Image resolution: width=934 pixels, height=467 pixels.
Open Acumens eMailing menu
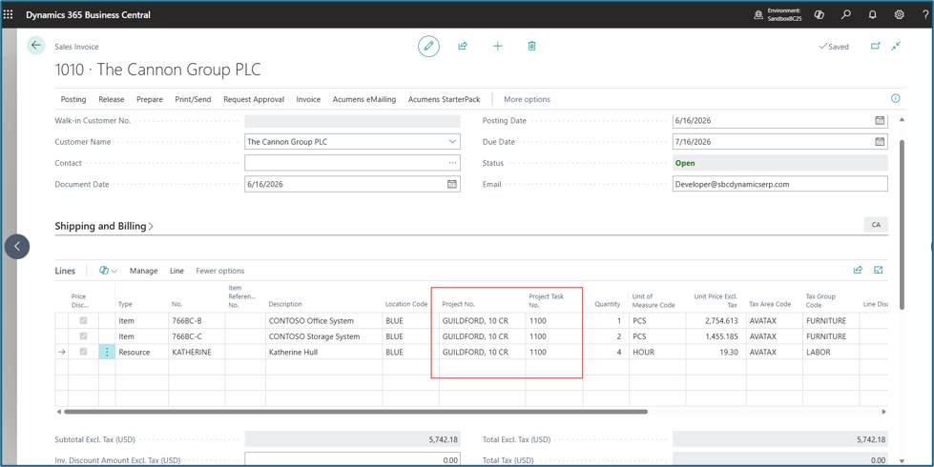coord(364,99)
